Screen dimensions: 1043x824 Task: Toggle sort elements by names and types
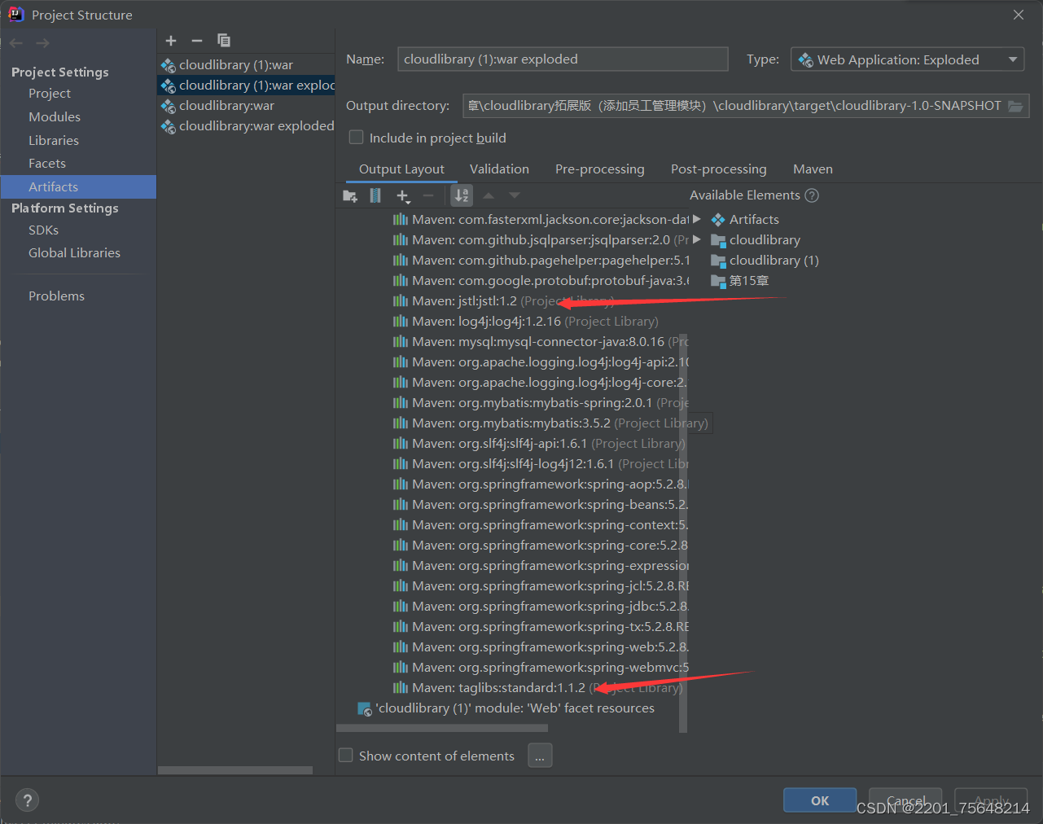pyautogui.click(x=462, y=195)
